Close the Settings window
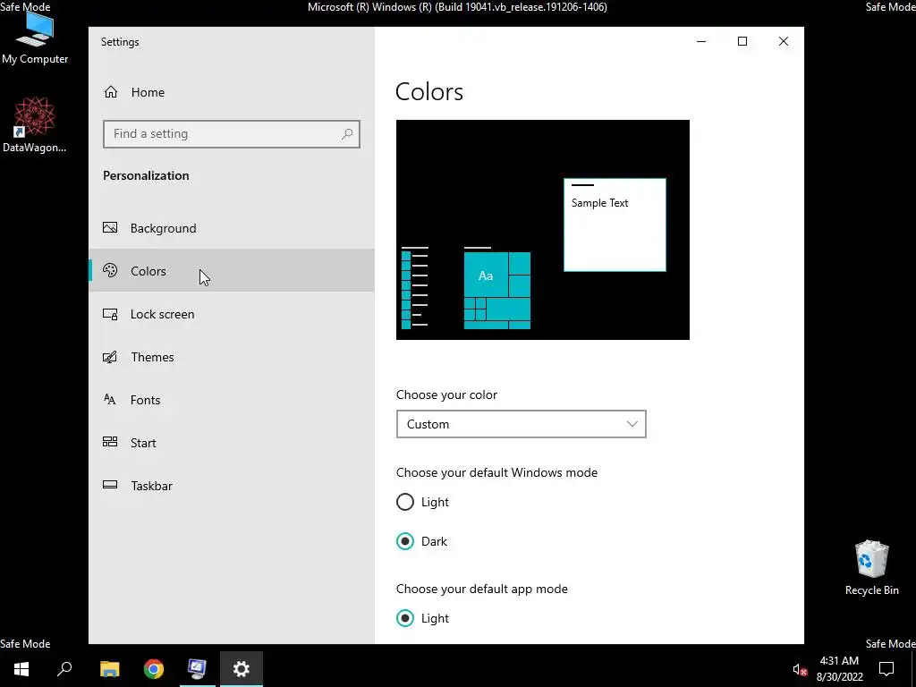This screenshot has height=687, width=916. pyautogui.click(x=784, y=41)
